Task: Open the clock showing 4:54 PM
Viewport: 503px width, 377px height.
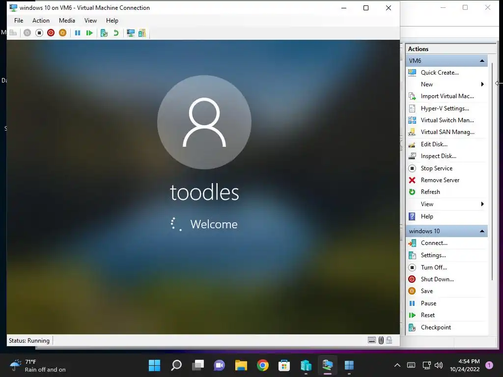Action: coord(465,365)
